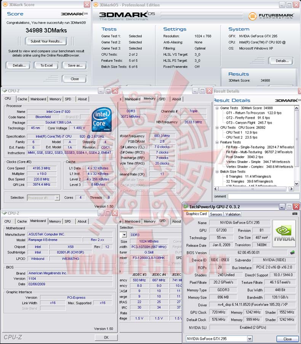Click the 34988 3DMarks score text
Screen dimensions: 301x344
pos(46,30)
